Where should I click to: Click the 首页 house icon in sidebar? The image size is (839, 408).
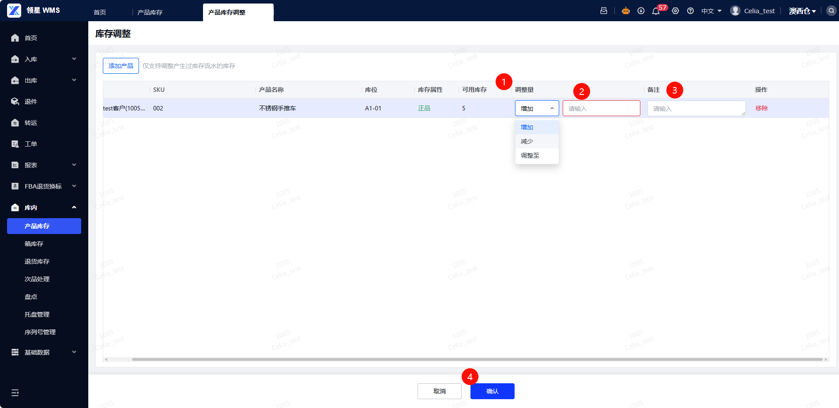pyautogui.click(x=15, y=38)
